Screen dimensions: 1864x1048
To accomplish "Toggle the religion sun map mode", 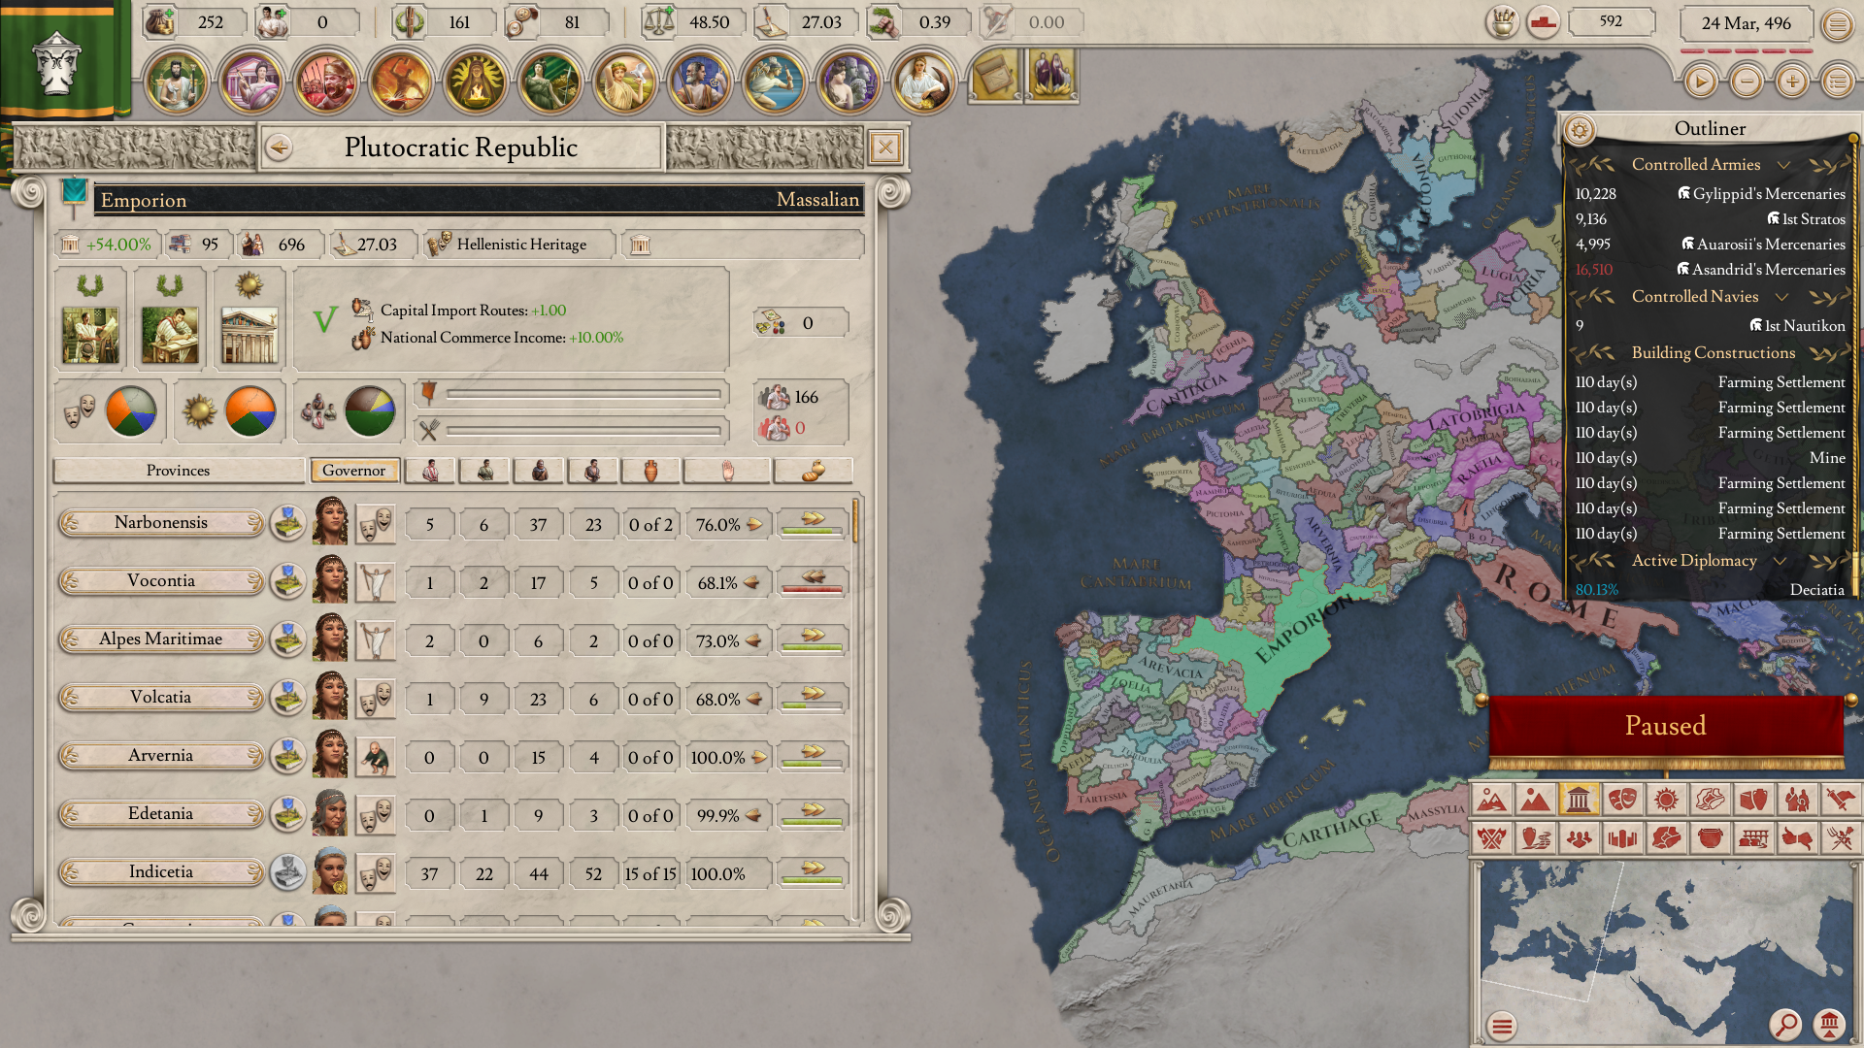I will pos(1666,800).
